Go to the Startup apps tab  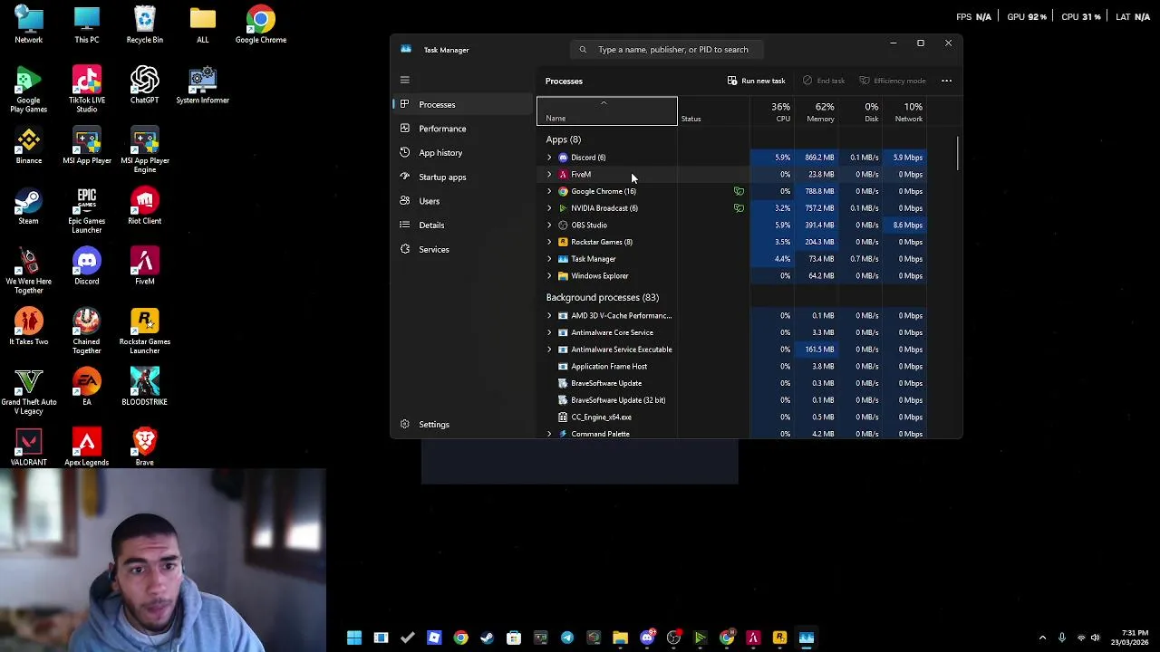pos(462,177)
